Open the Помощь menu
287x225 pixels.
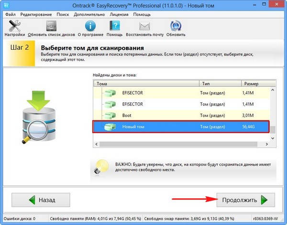point(142,14)
